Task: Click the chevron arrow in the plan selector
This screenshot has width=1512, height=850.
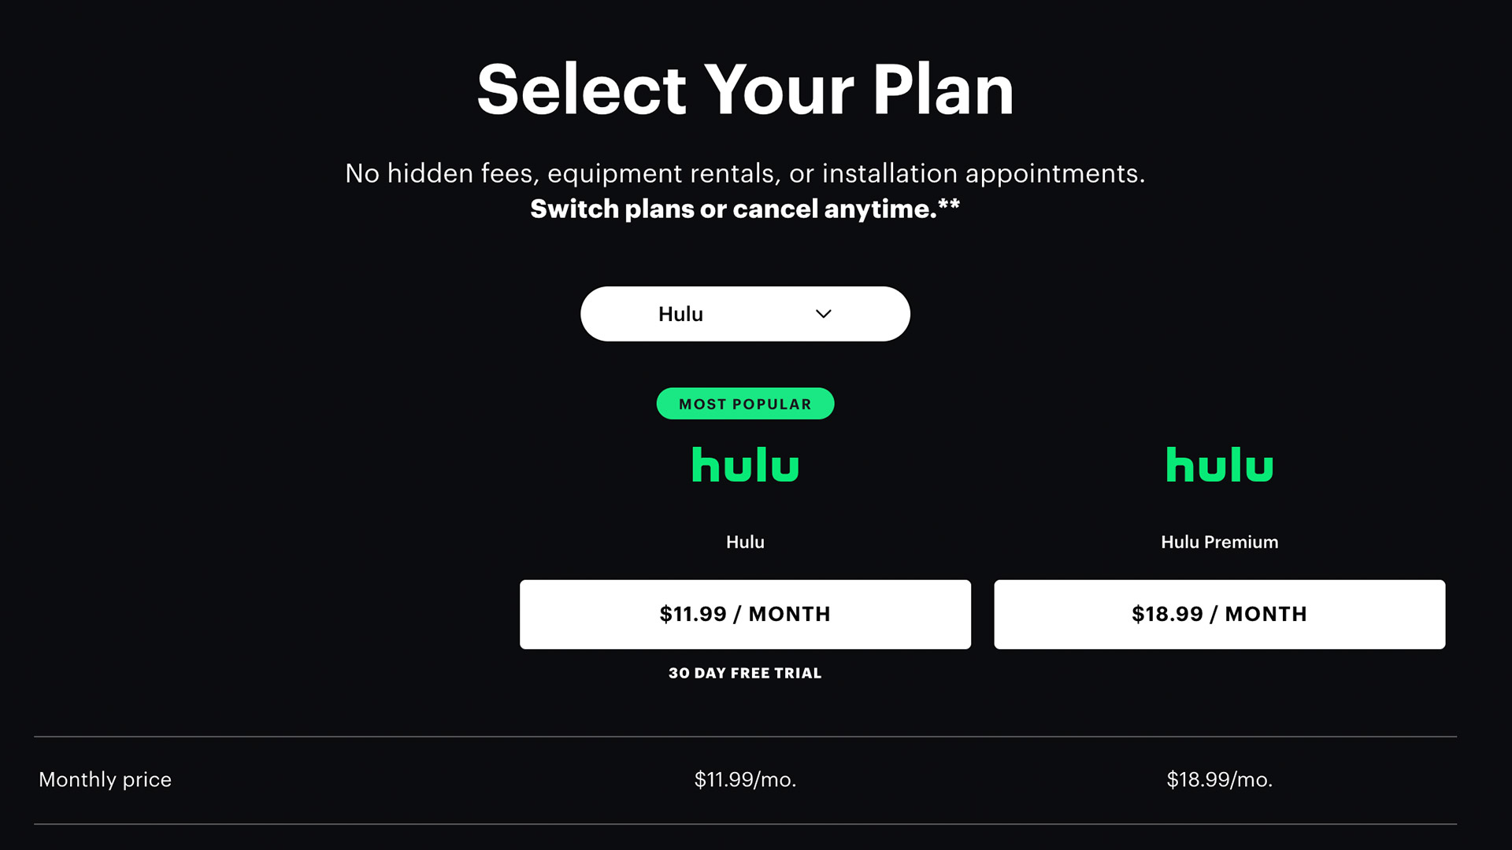Action: (x=823, y=314)
